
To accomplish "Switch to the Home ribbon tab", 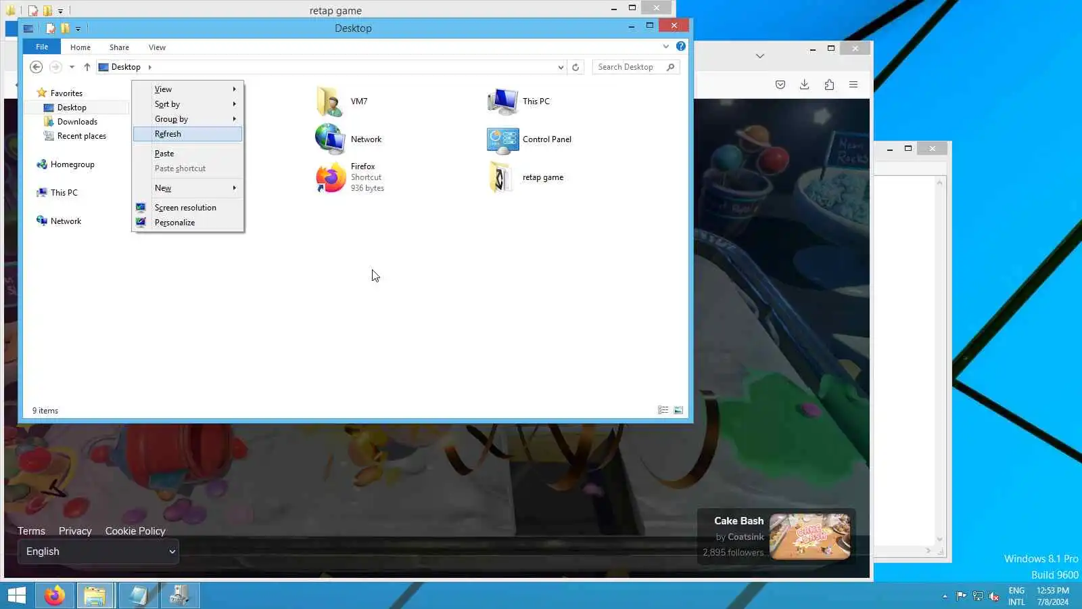I will [80, 47].
